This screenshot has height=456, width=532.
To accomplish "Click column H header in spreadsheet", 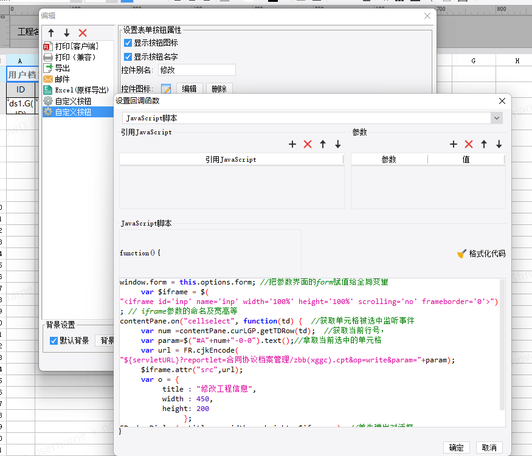I will [517, 61].
